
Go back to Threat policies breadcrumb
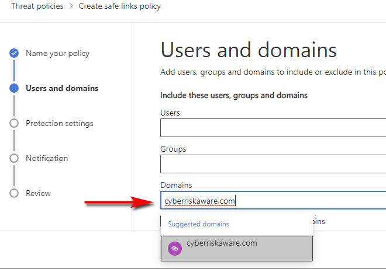point(37,6)
